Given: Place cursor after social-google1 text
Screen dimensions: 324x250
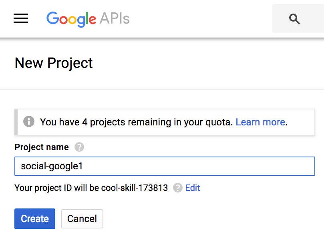Looking at the screenshot, I should (x=83, y=166).
